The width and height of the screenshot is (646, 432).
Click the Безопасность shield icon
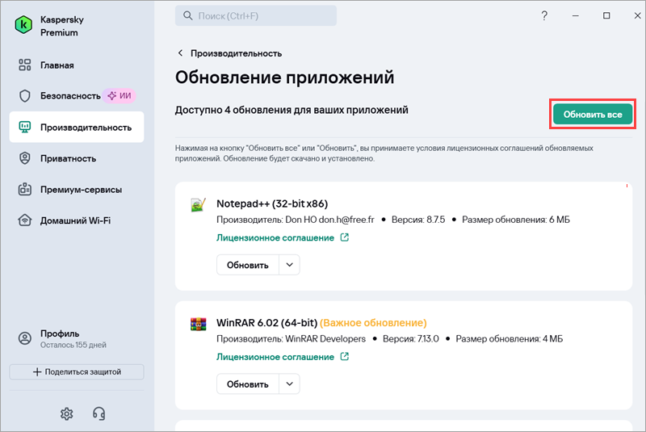coord(25,96)
